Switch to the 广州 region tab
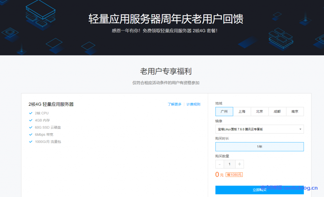This screenshot has width=324, height=197. coord(224,111)
